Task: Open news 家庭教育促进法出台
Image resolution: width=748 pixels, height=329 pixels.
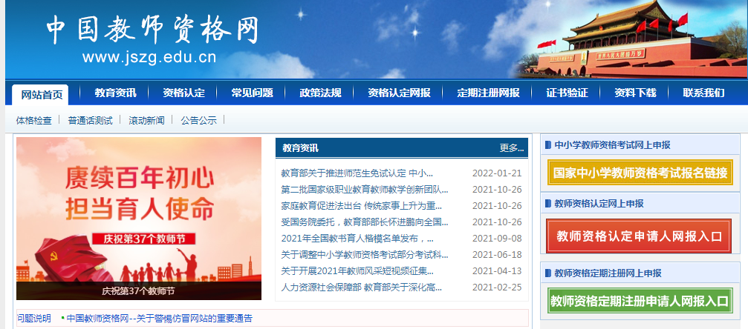Action: pyautogui.click(x=362, y=206)
